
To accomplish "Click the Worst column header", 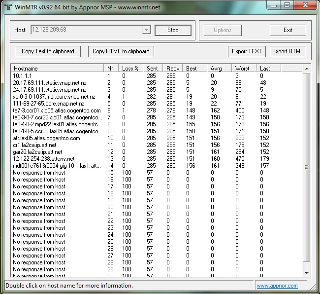I will [x=244, y=68].
